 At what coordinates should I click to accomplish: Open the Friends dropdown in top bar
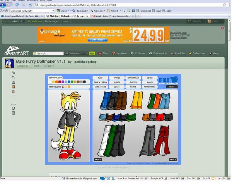(x=196, y=21)
